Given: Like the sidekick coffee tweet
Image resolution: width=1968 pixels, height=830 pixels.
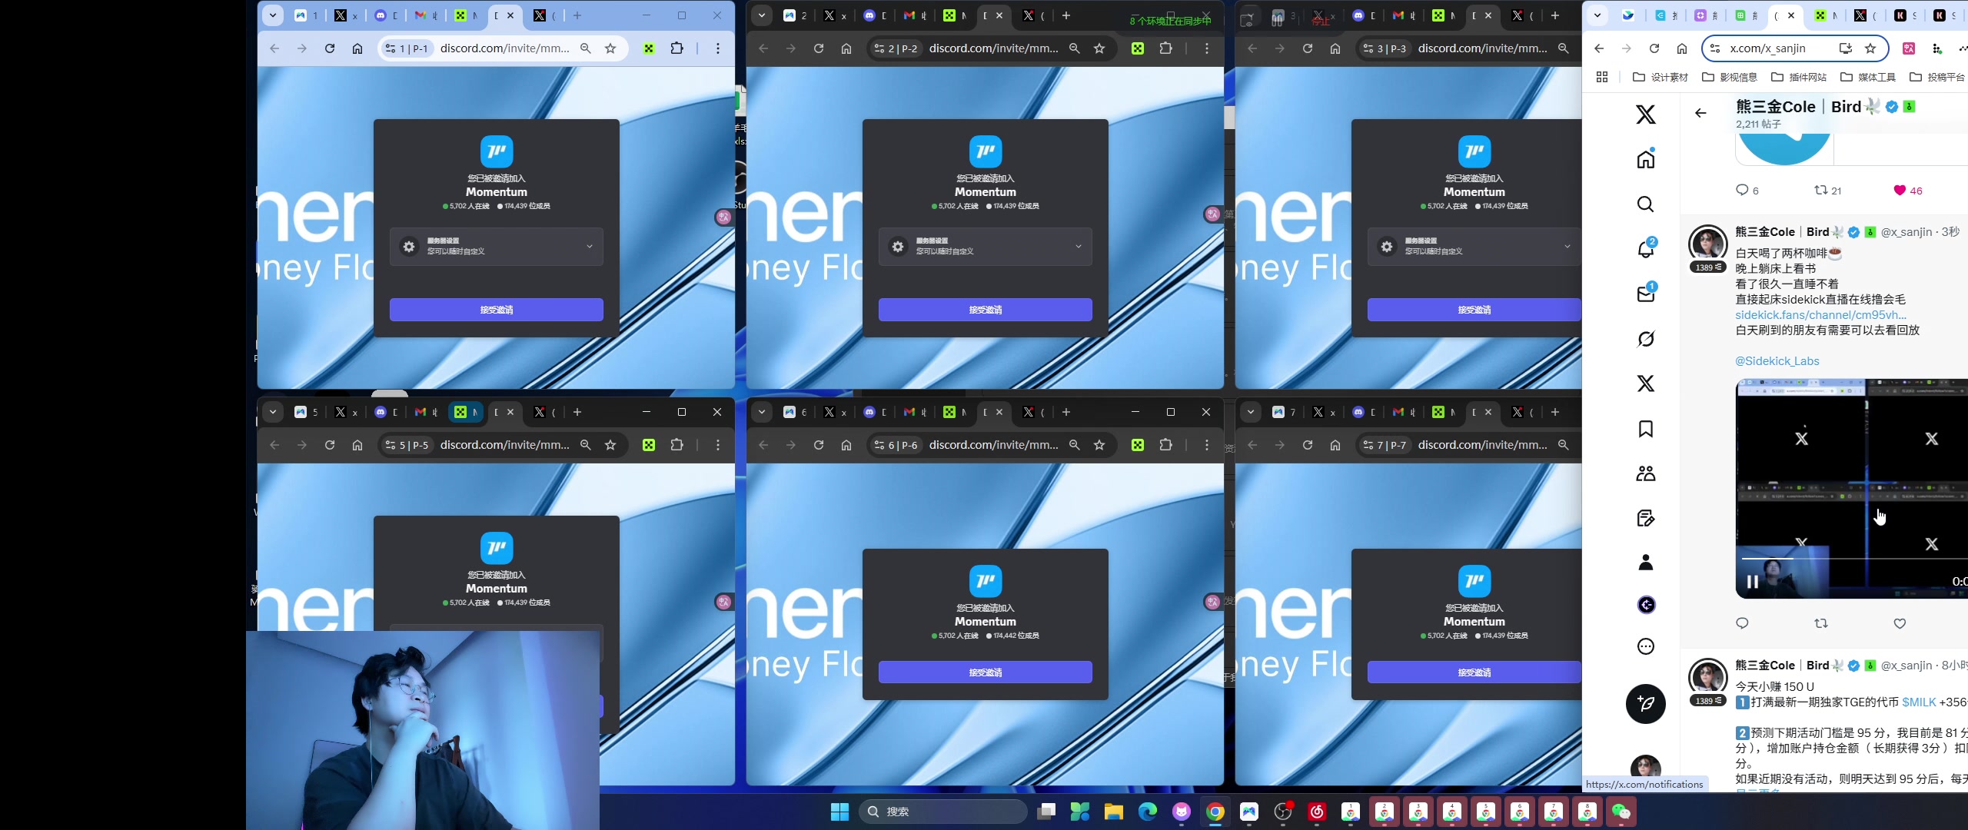Looking at the screenshot, I should point(1900,623).
